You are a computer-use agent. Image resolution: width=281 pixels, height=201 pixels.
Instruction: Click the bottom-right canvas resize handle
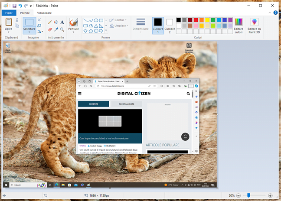coord(217,188)
